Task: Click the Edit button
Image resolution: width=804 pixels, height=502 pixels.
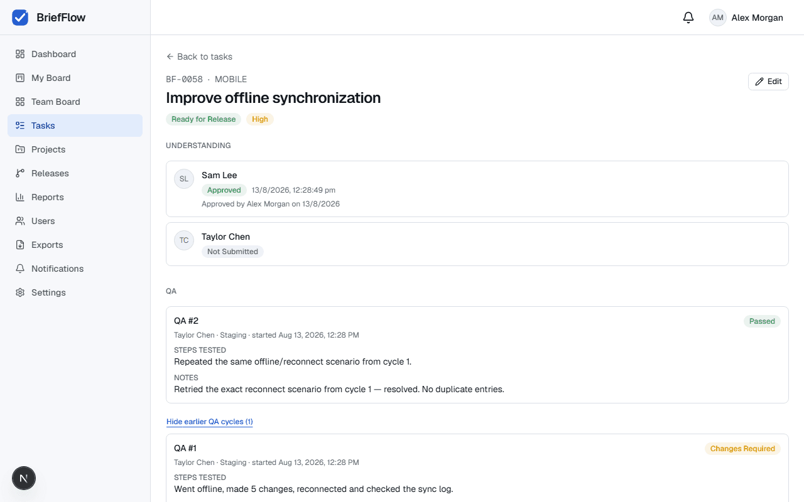Action: click(x=768, y=82)
